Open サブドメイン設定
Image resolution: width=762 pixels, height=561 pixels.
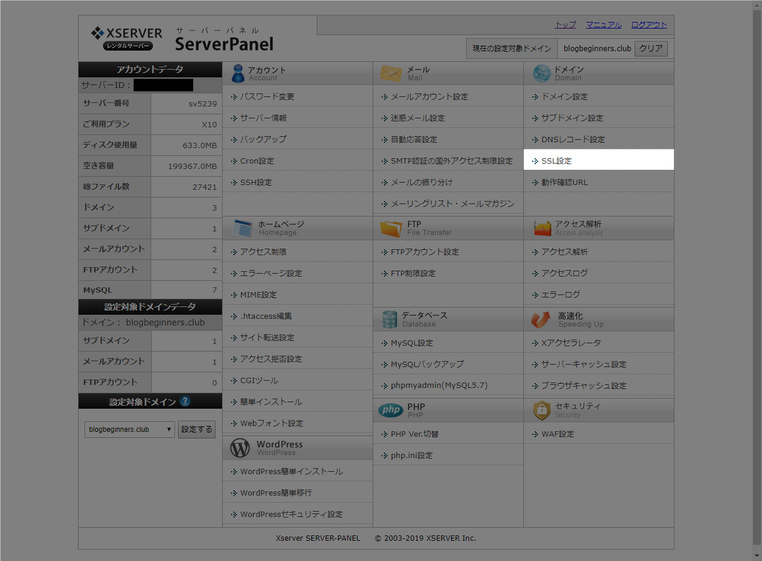pyautogui.click(x=572, y=118)
